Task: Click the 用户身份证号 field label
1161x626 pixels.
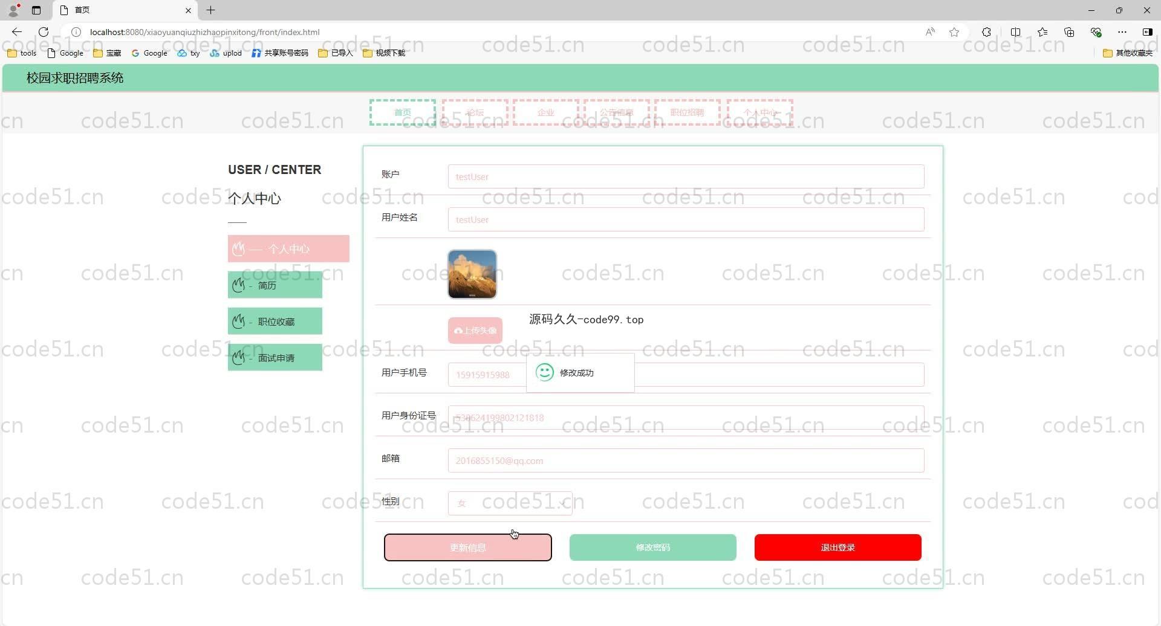Action: click(x=409, y=416)
